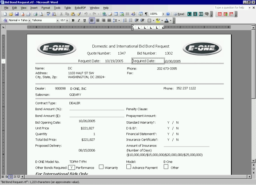This screenshot has height=185, width=256.
Task: Click the Bullets list icon
Action: point(130,20)
